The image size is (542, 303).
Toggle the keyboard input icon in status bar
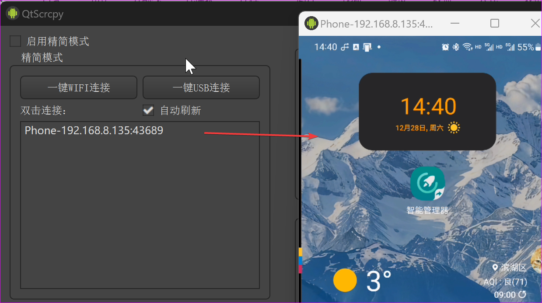point(356,47)
